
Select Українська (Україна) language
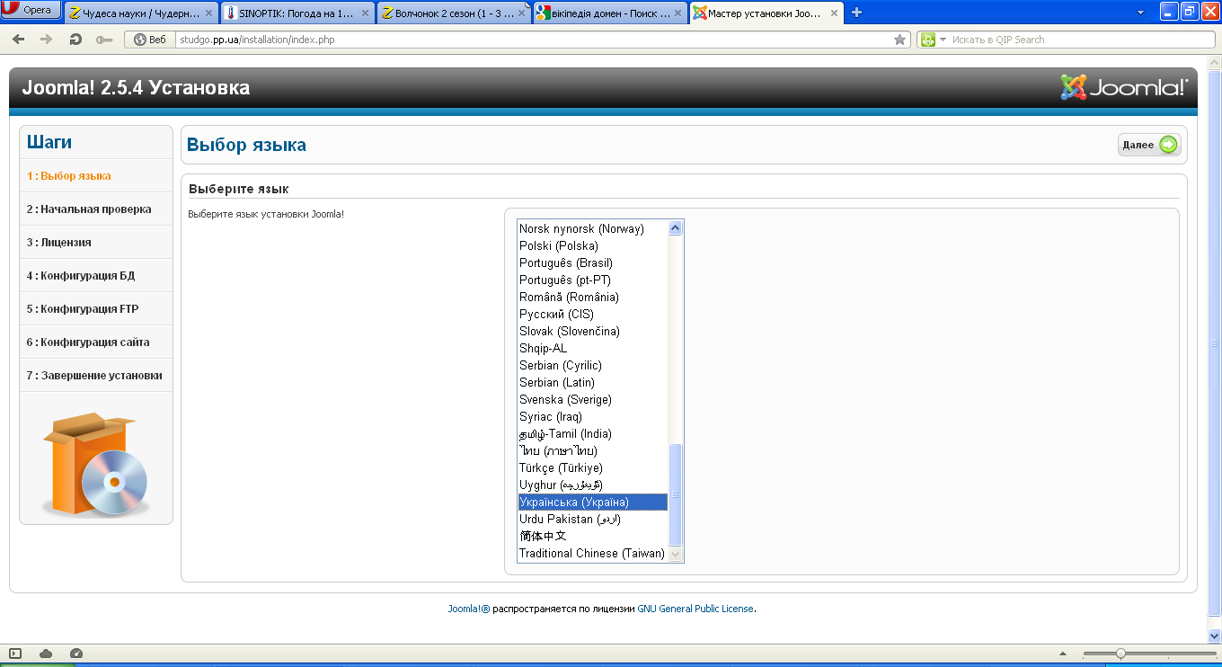tap(593, 502)
